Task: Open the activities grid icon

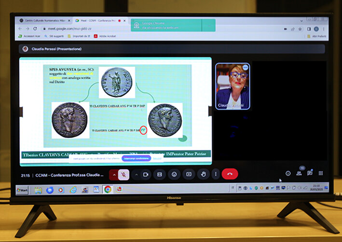Action: [321, 173]
